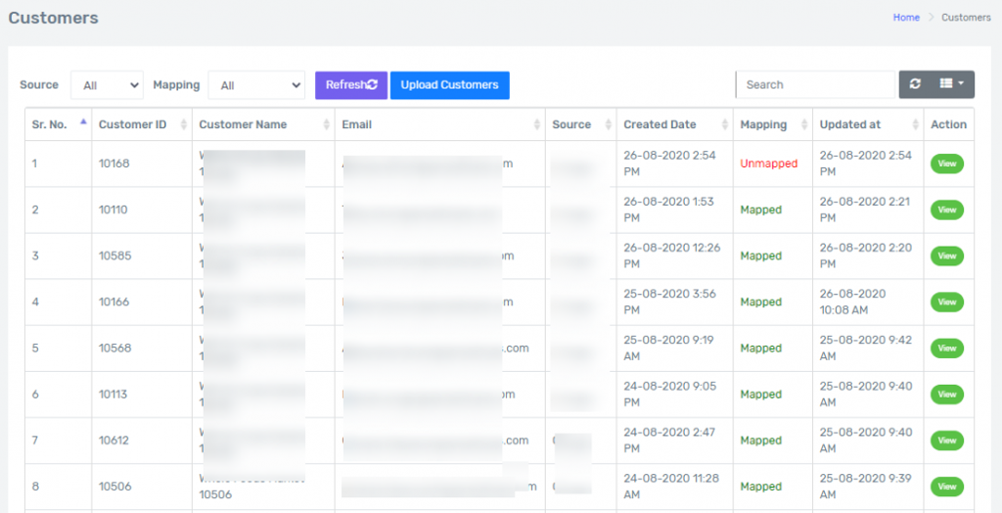Click the purple Refresh button
The height and width of the screenshot is (513, 1002).
pyautogui.click(x=351, y=85)
